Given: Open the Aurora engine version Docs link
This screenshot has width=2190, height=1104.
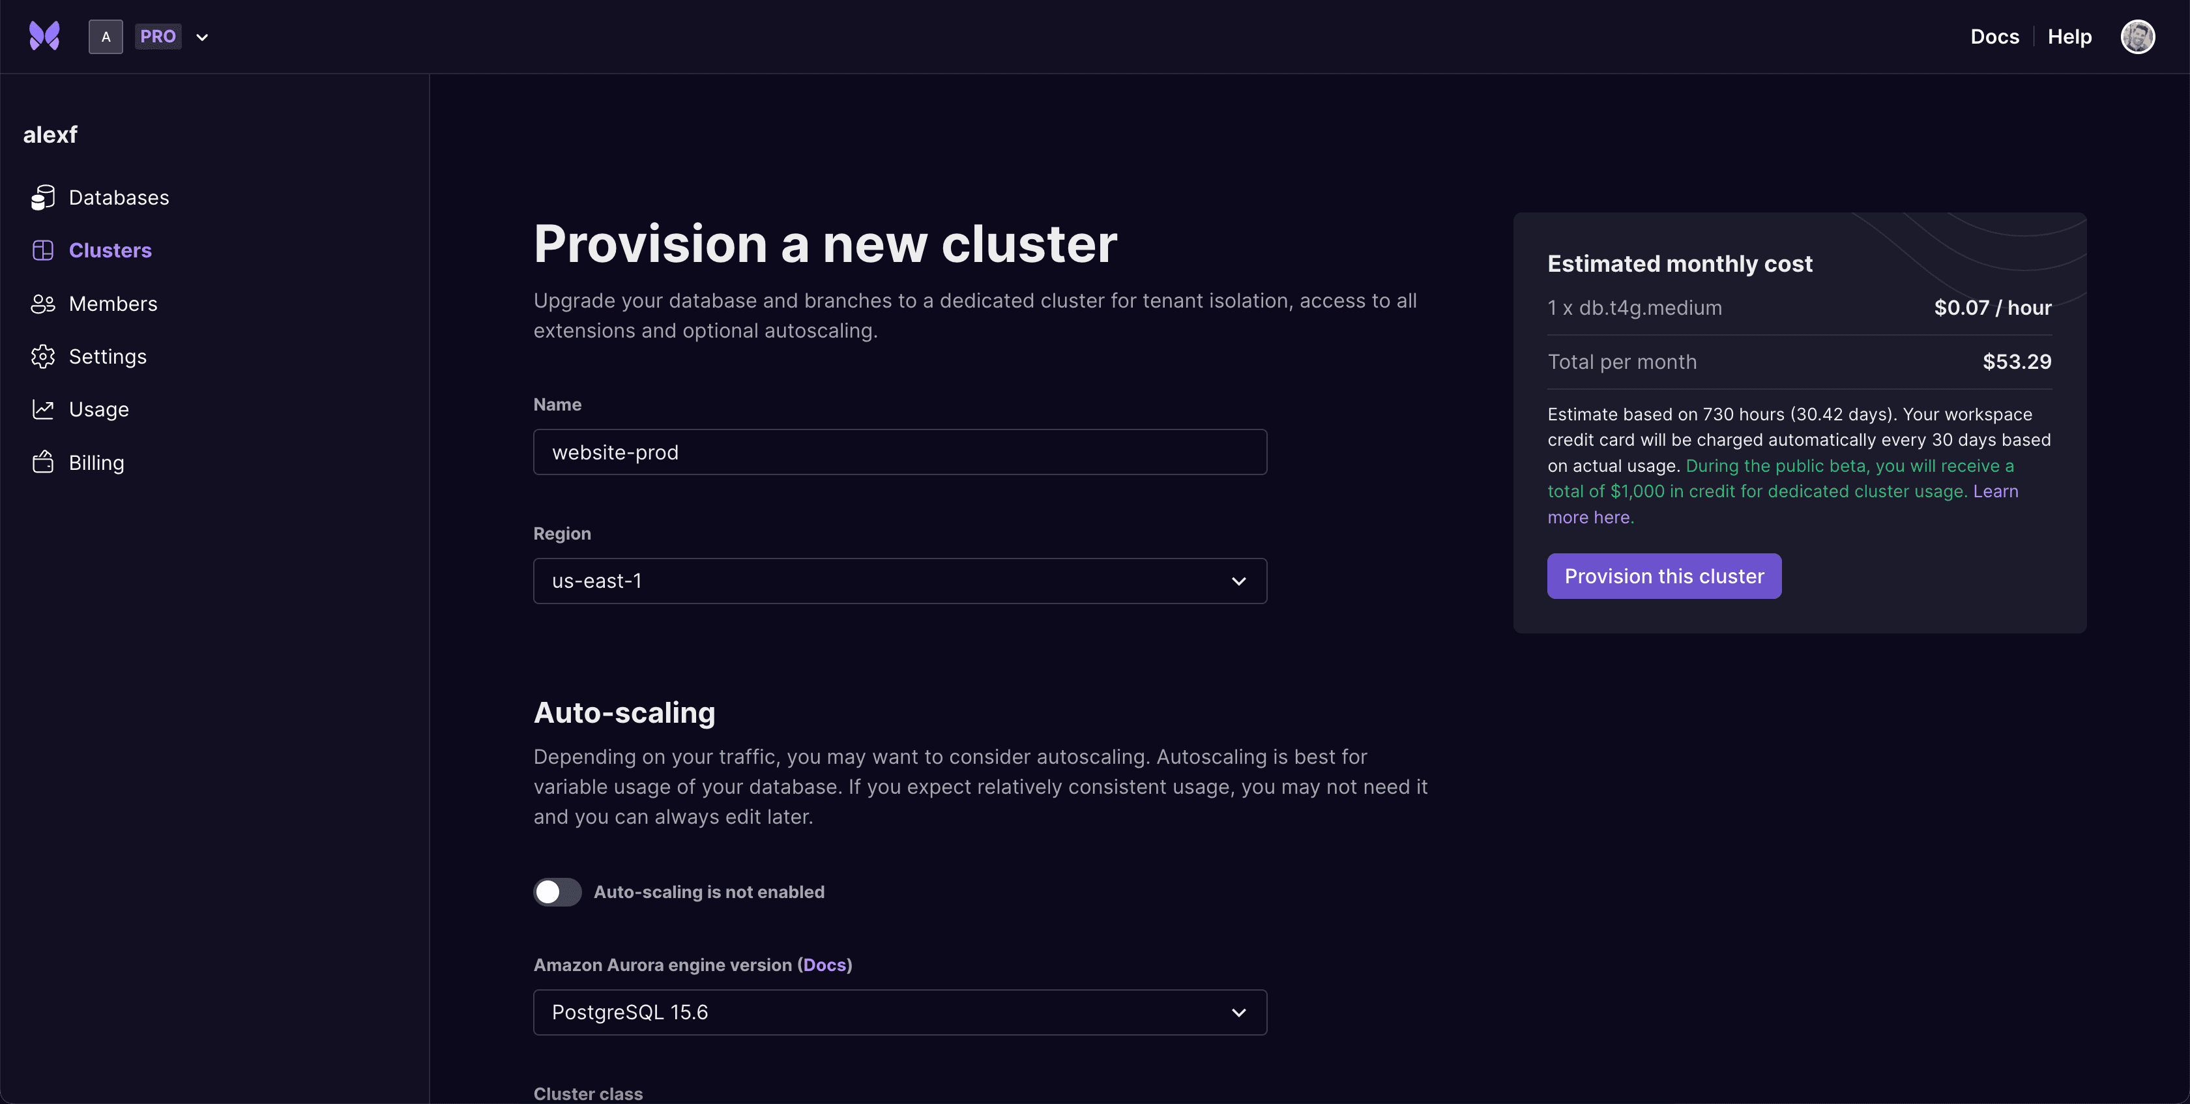Looking at the screenshot, I should click(x=824, y=965).
